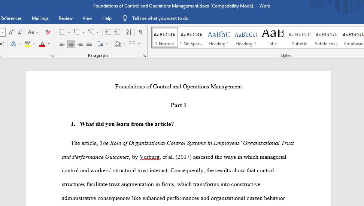Align text left
The height and width of the screenshot is (206, 364).
point(62,44)
